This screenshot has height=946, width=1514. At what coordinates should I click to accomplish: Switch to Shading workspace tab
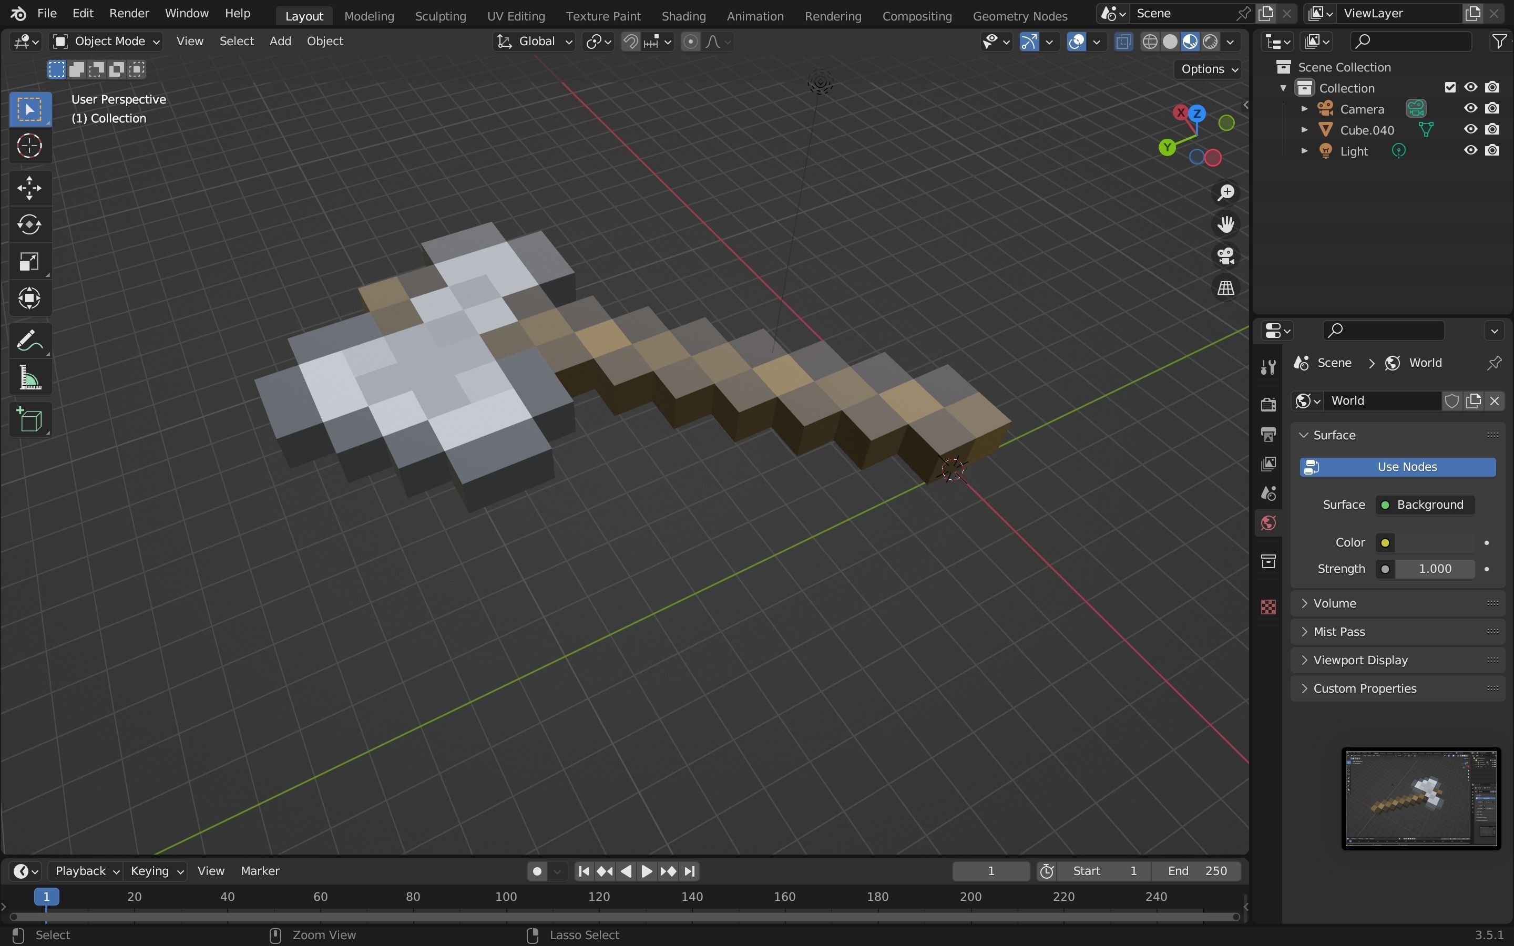(x=683, y=16)
